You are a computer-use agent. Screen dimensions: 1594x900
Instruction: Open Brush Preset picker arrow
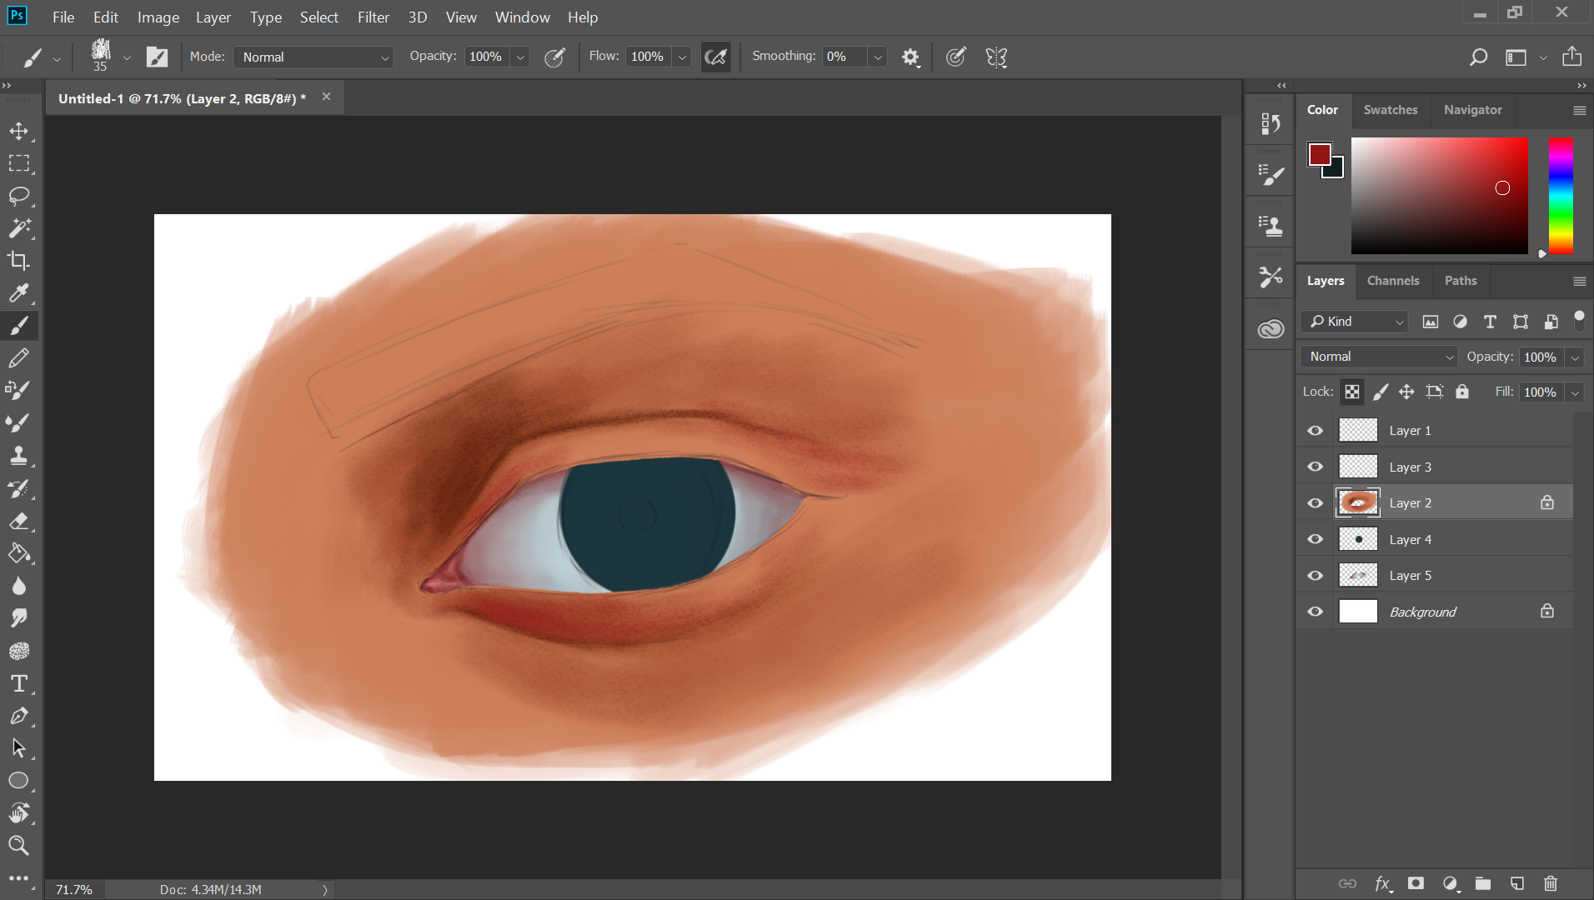(x=127, y=57)
